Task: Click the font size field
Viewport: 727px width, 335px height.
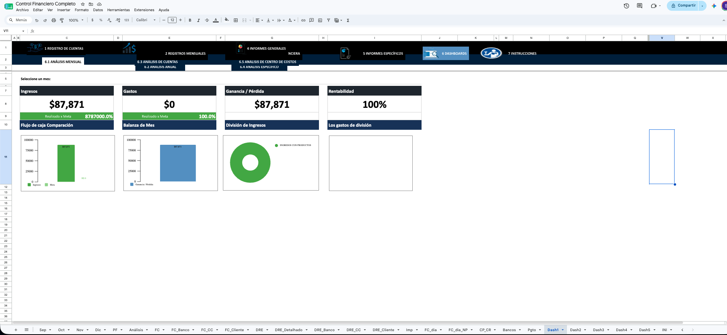Action: coord(172,20)
